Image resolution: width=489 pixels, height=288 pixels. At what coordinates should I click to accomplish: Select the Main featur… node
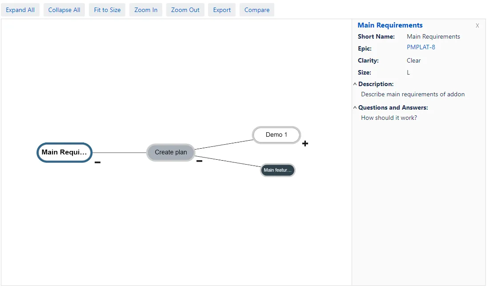(277, 170)
